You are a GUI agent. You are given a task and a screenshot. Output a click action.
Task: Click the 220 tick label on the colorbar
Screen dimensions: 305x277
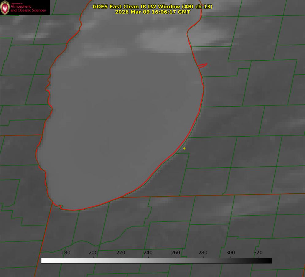tap(121, 253)
